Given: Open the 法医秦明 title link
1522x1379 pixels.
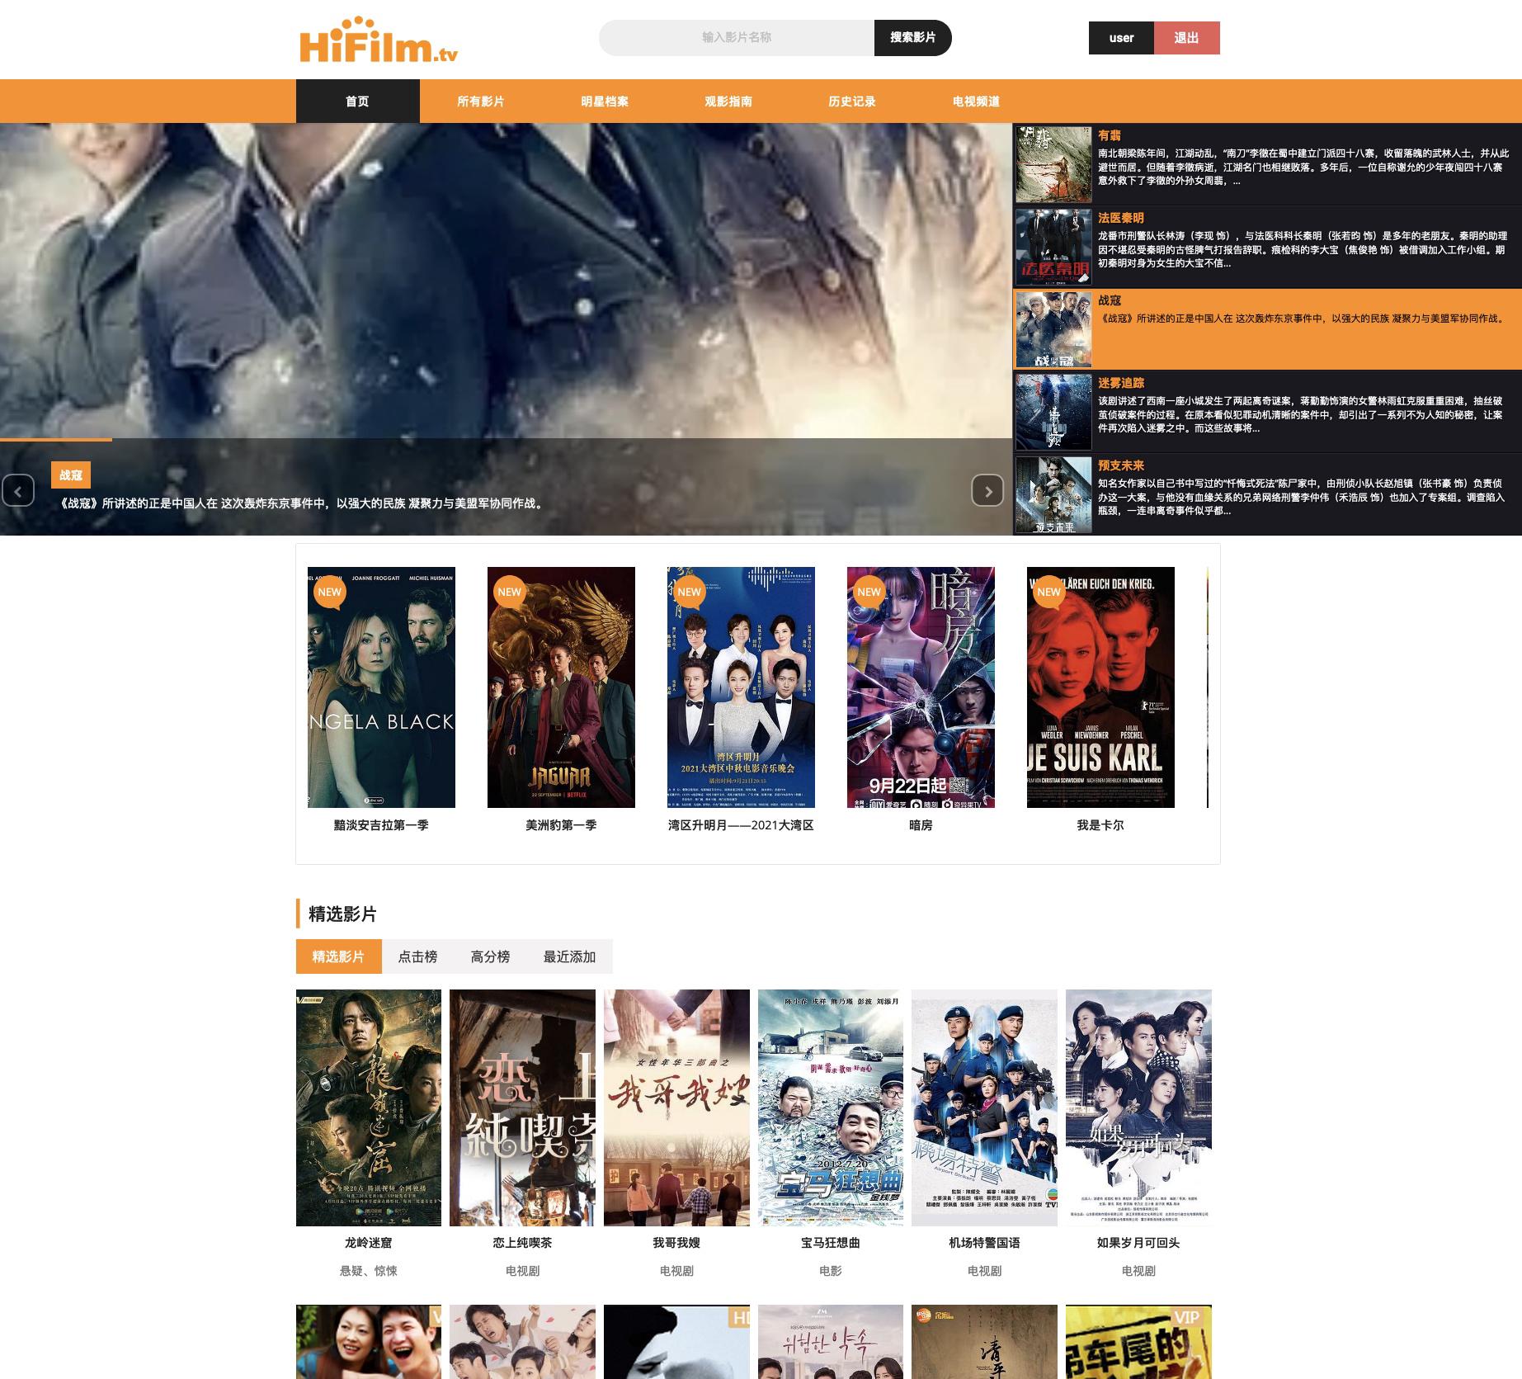Looking at the screenshot, I should 1121,218.
